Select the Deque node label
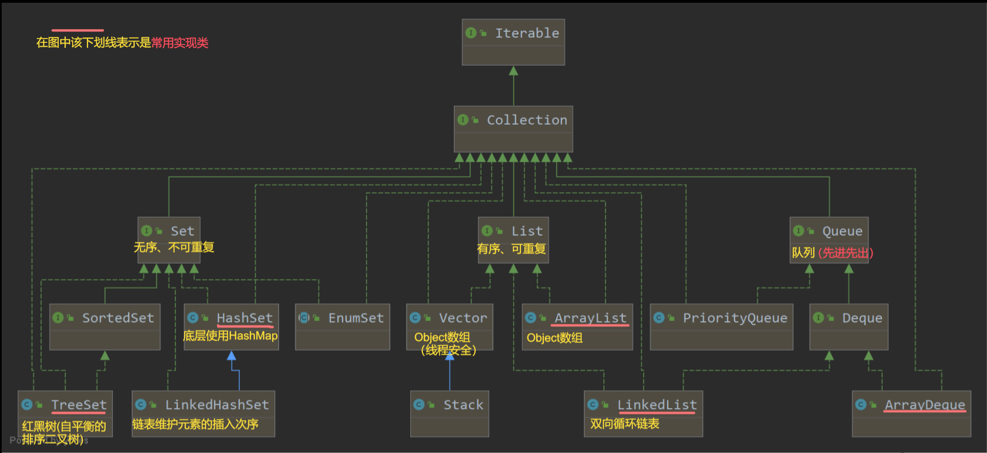The image size is (987, 453). click(862, 318)
